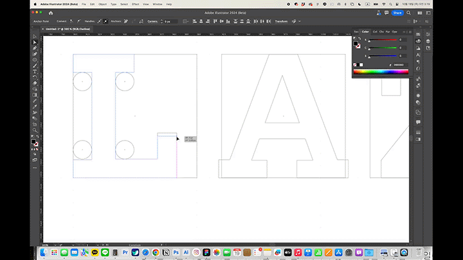
Task: Click vertical distribute center icon
Action: 242,21
